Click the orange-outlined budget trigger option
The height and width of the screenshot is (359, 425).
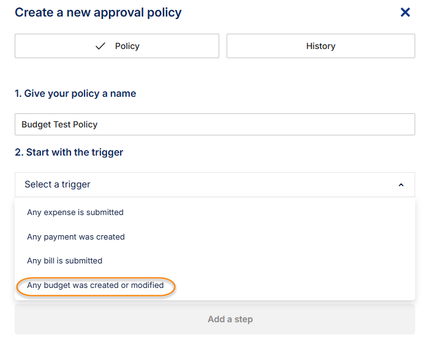point(96,285)
